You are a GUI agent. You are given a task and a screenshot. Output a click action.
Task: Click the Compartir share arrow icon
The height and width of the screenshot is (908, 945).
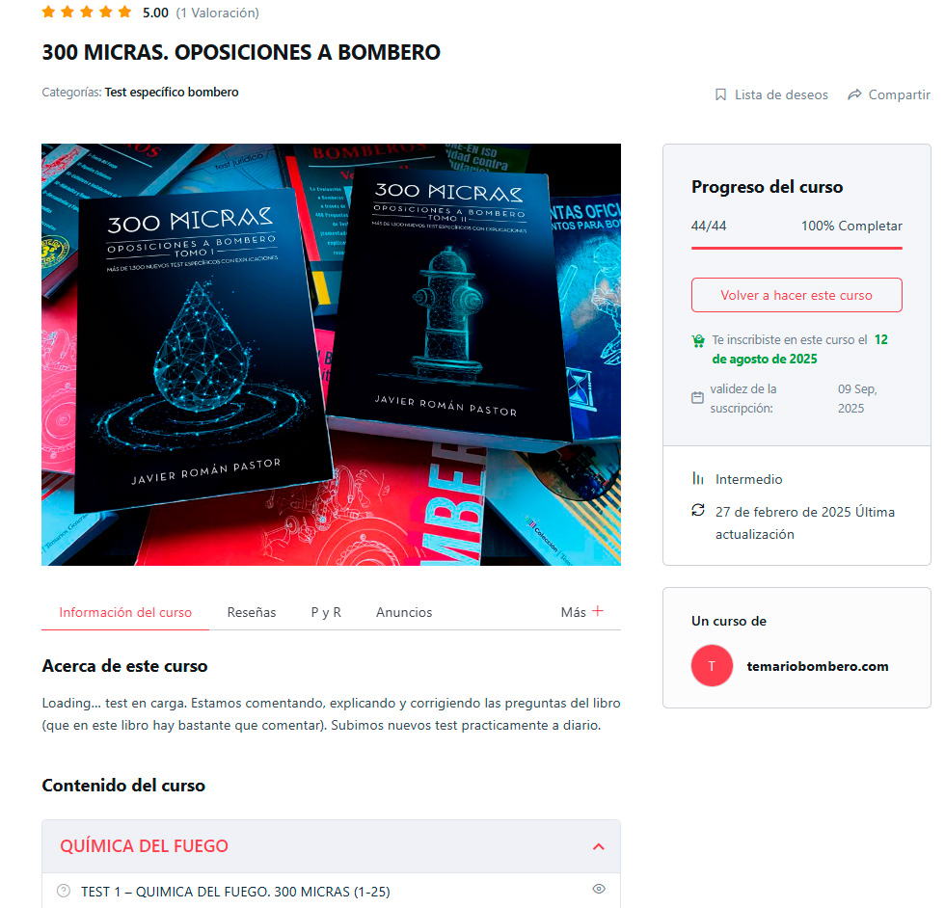pyautogui.click(x=854, y=94)
